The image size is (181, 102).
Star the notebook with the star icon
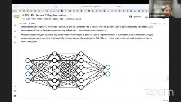tap(71, 15)
